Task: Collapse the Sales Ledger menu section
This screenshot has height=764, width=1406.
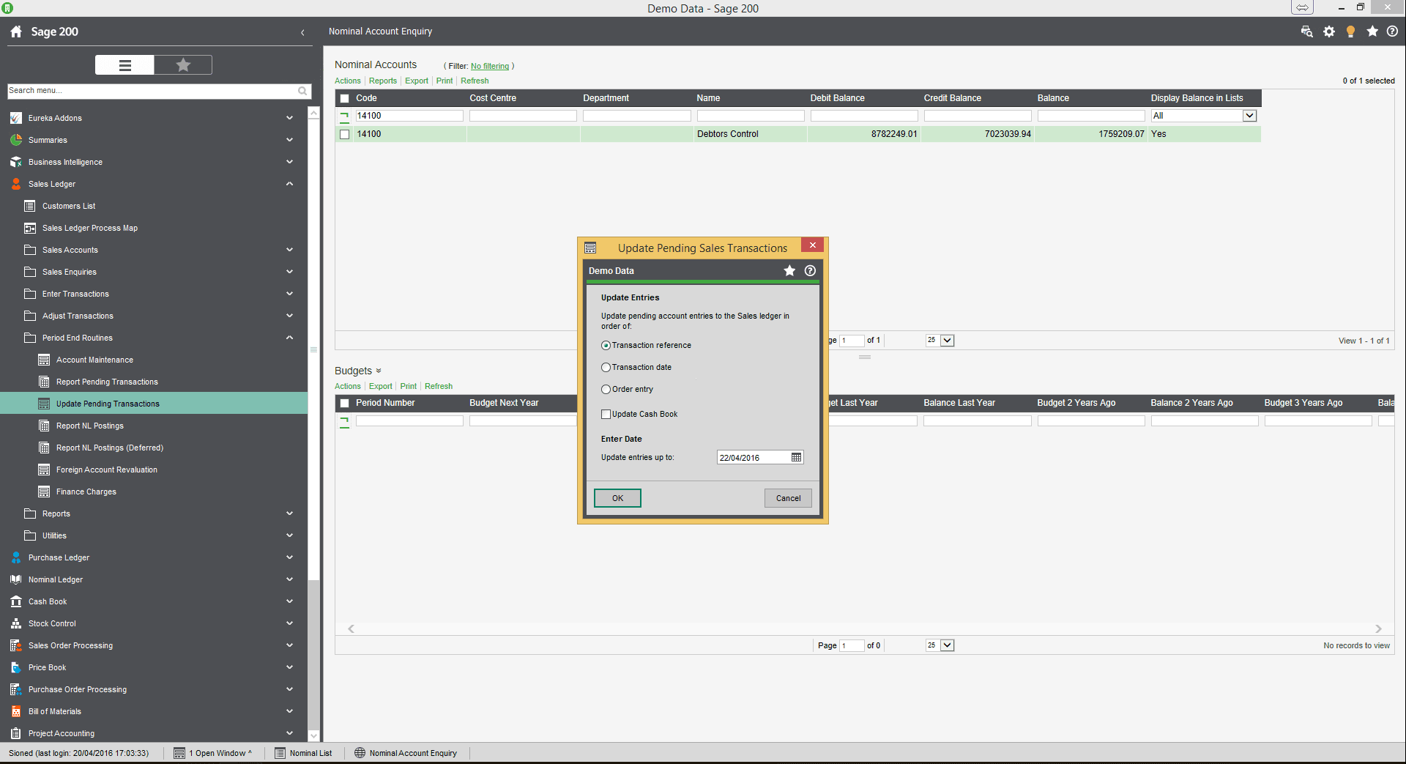Action: tap(290, 184)
